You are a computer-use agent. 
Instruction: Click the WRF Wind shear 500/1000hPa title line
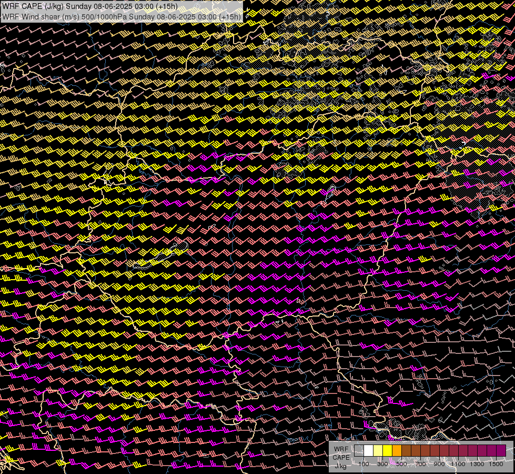(x=121, y=16)
